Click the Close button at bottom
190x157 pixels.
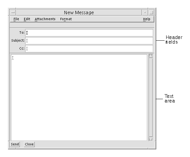click(x=29, y=144)
